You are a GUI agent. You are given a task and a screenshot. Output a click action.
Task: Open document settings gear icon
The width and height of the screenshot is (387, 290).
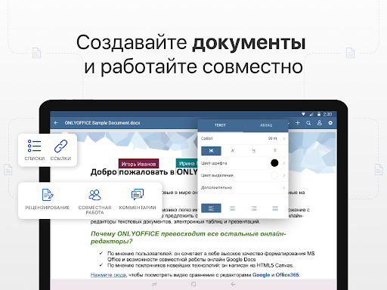coord(330,123)
